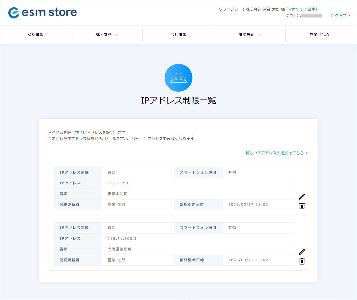Click the IPアドレス制限一覧 page heading

coord(178,101)
